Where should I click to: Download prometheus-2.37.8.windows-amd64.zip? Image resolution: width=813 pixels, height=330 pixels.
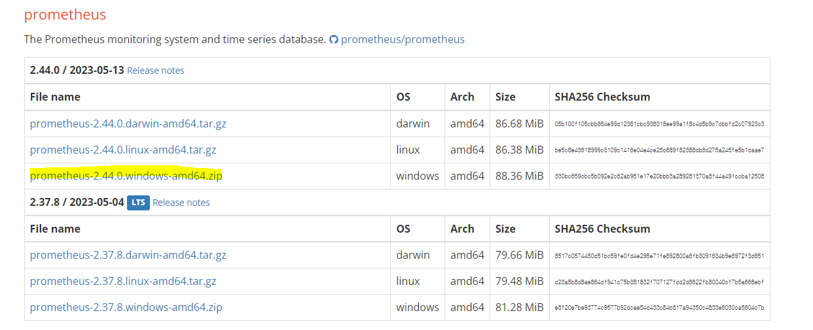126,307
